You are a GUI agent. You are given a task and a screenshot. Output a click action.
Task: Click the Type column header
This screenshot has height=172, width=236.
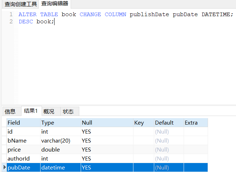(60, 123)
